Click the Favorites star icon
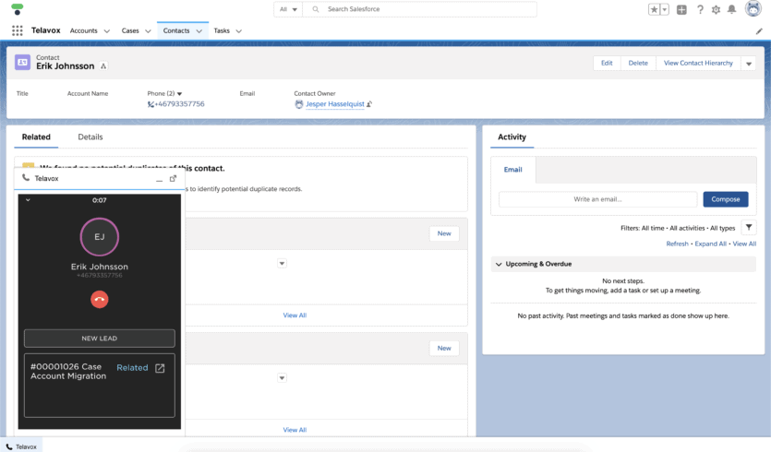Screen dimensions: 771x452 [654, 9]
